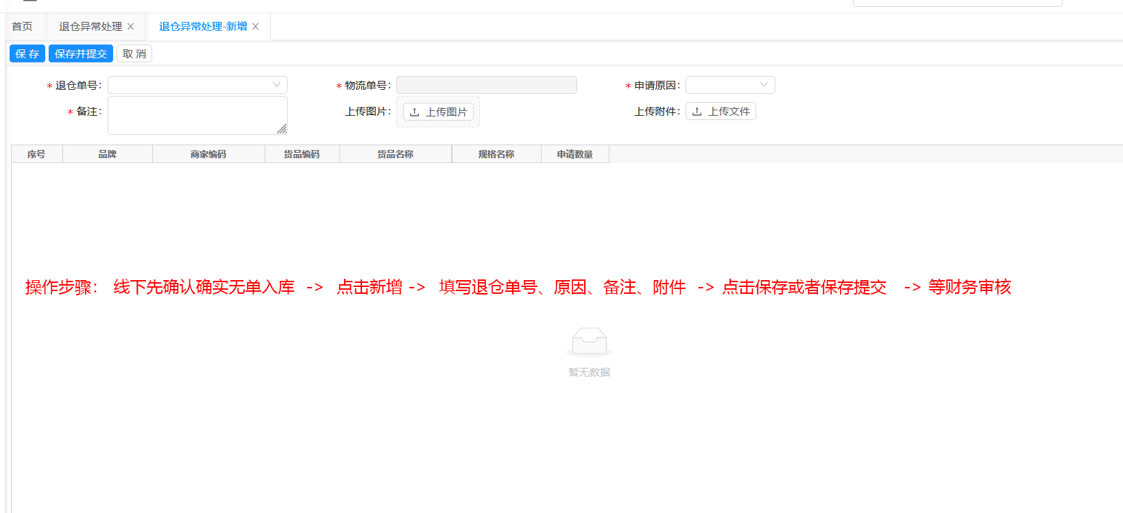Click the 上传图片 upload icon button
This screenshot has height=513, width=1123.
[438, 112]
